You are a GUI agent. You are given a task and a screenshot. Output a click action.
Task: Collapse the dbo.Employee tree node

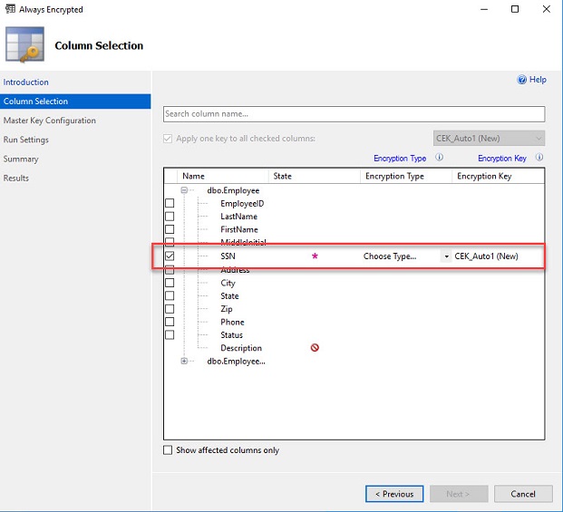coord(184,190)
